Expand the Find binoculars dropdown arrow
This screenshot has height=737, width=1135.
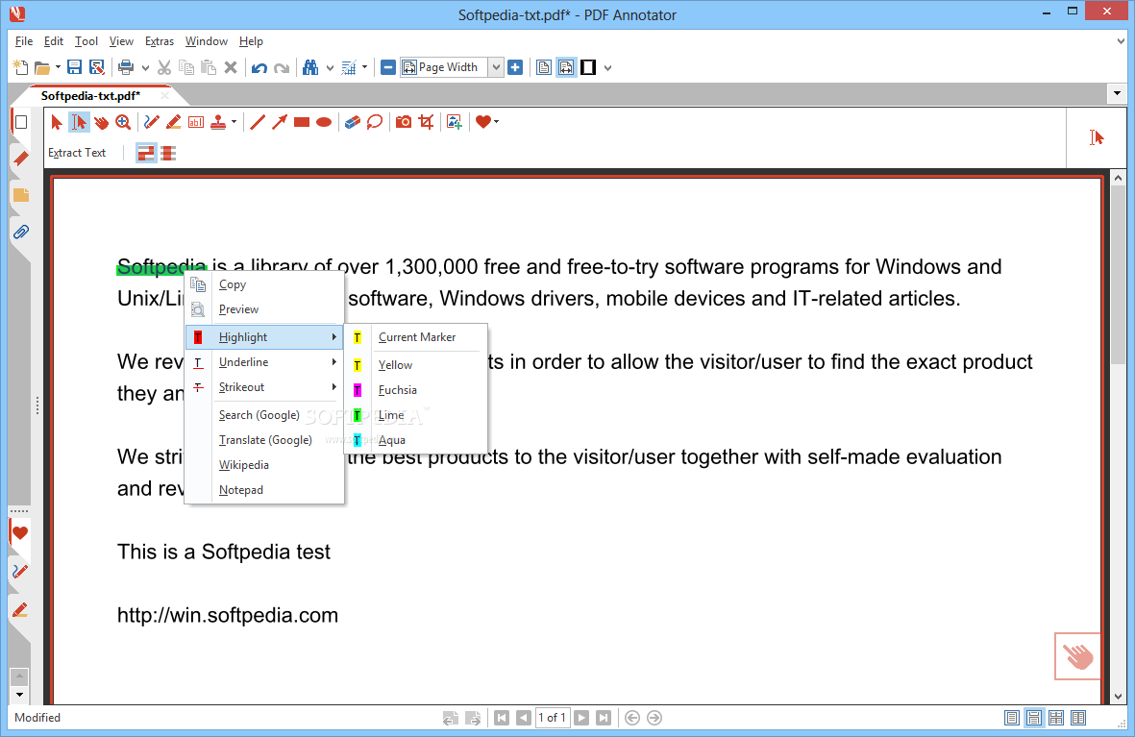pyautogui.click(x=330, y=67)
